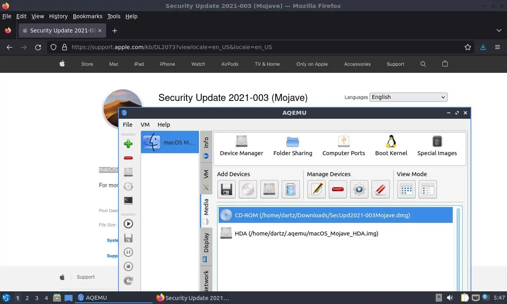This screenshot has width=507, height=304.
Task: Open Firefox Tools menu
Action: coord(114,16)
